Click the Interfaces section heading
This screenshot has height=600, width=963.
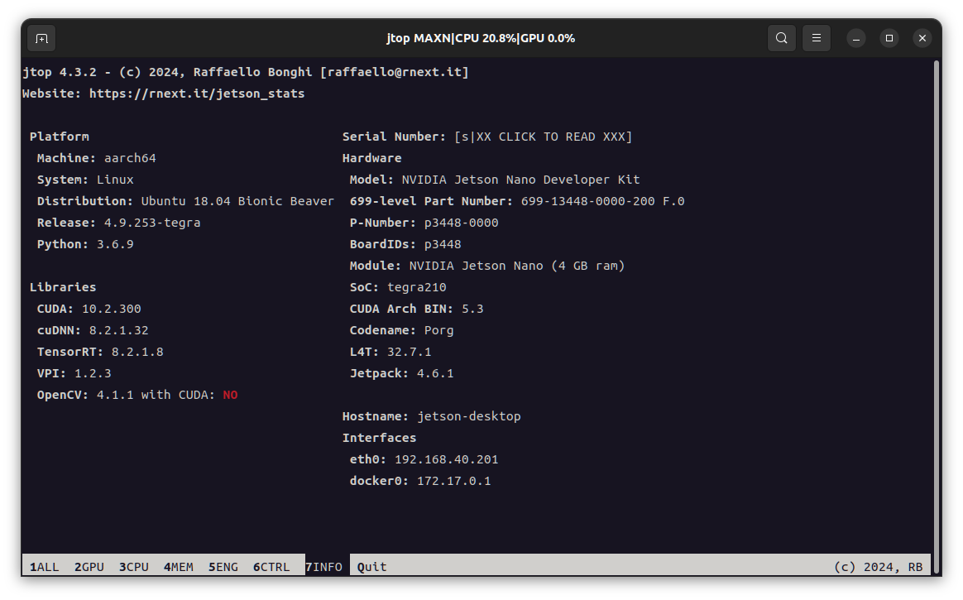click(x=379, y=438)
